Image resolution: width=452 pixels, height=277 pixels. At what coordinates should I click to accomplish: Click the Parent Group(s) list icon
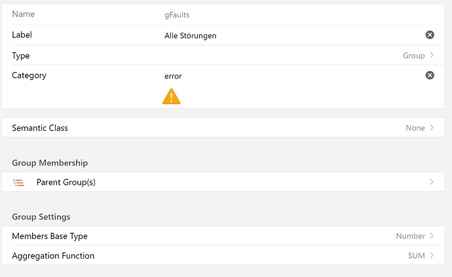[x=18, y=183]
